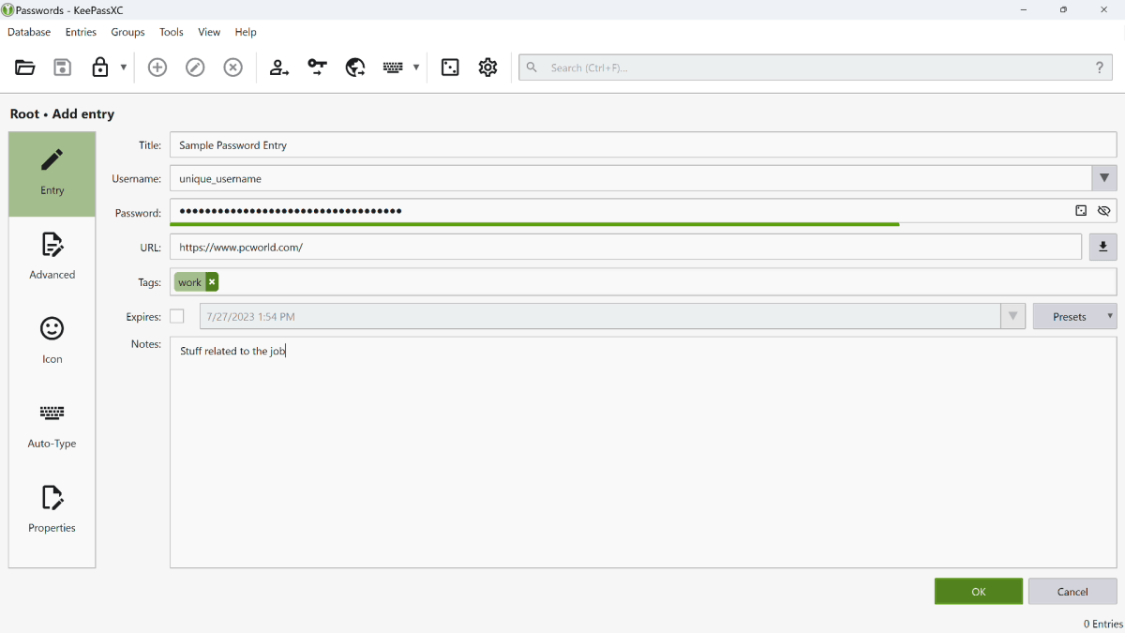
Task: Open the Tools menu
Action: pos(172,32)
